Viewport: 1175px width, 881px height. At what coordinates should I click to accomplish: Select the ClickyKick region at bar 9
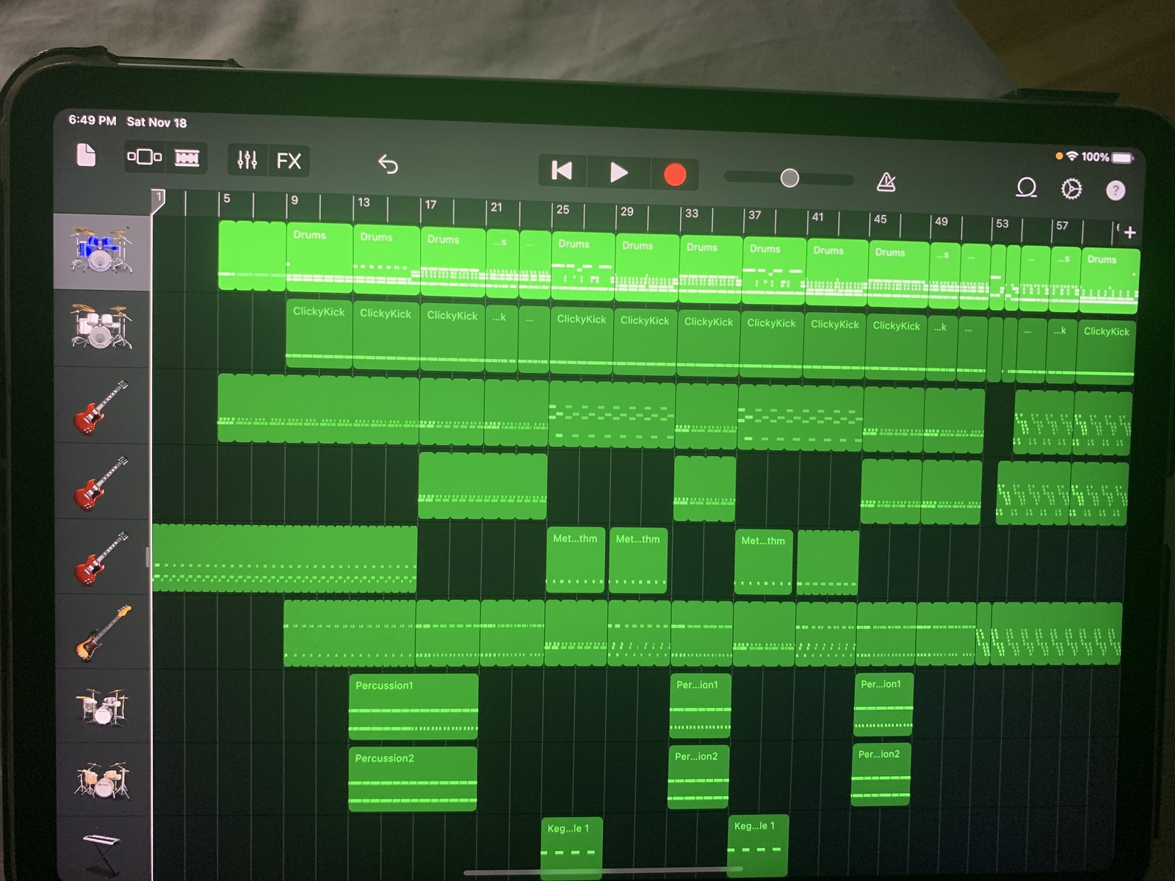[x=319, y=333]
